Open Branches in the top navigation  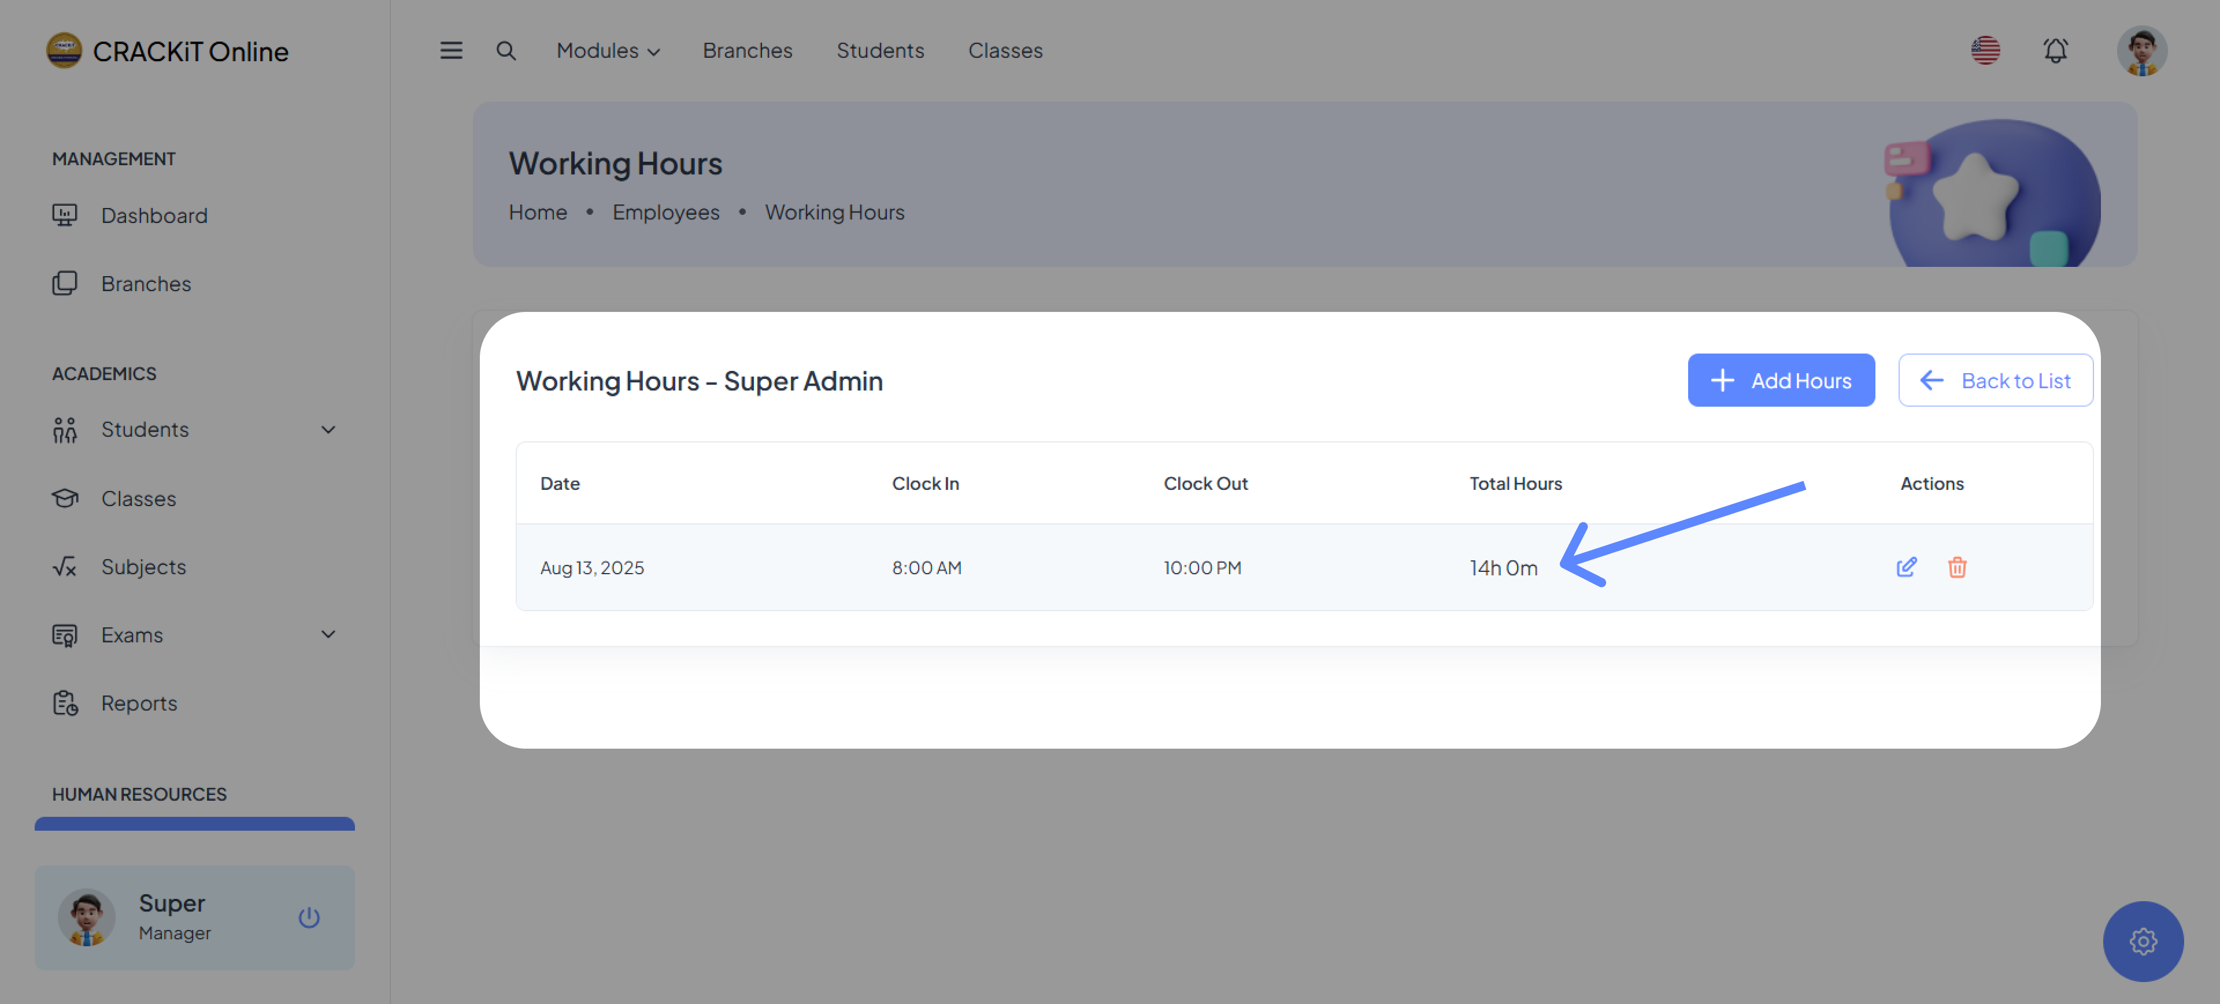click(747, 51)
